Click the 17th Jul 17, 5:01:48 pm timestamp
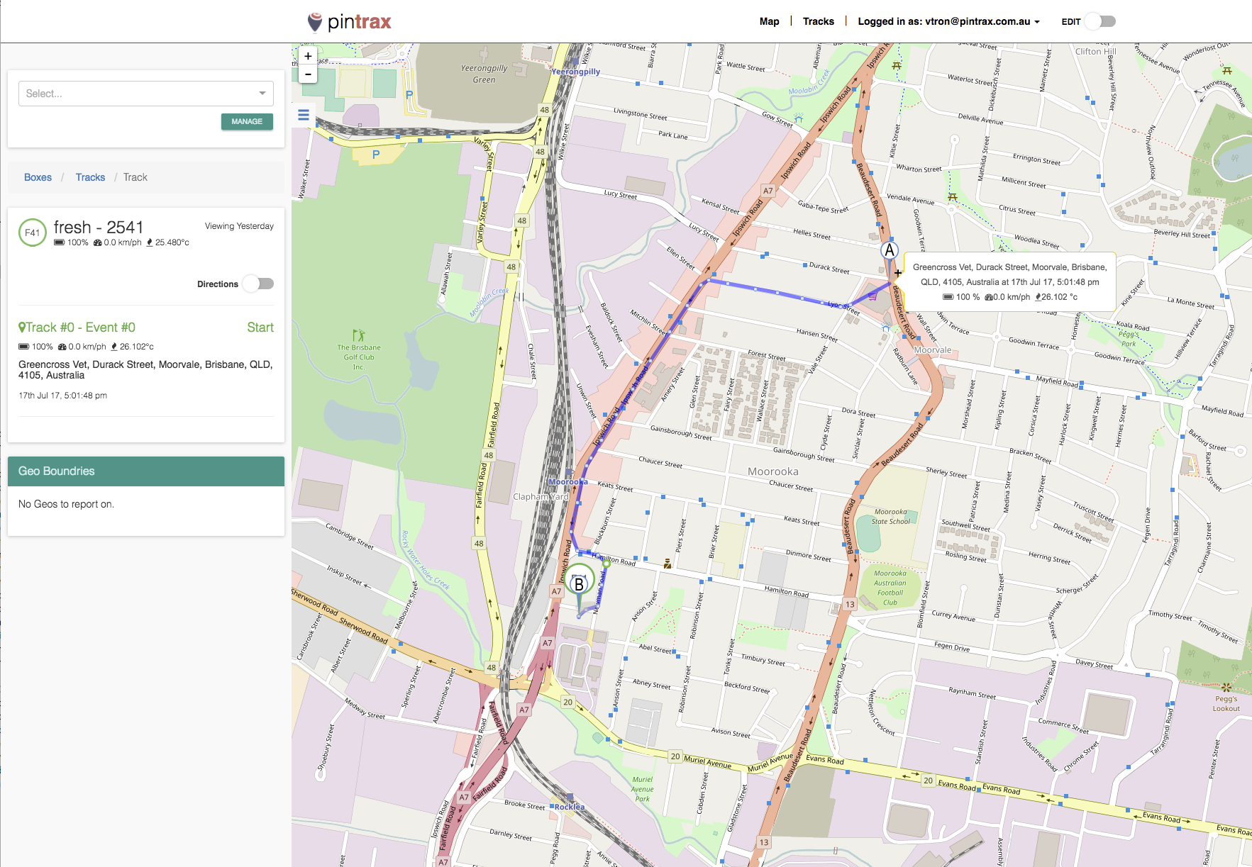Screen dimensions: 1252x867 [x=63, y=396]
